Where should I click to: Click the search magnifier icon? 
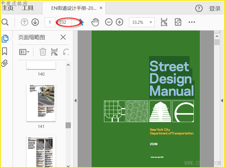tap(5, 22)
